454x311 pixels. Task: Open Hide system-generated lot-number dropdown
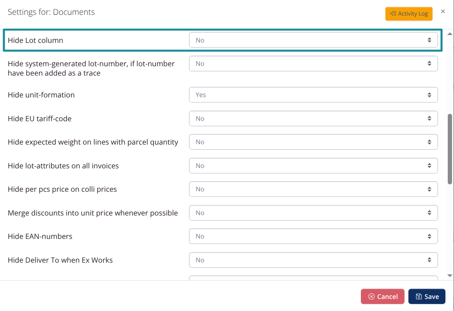coord(313,64)
